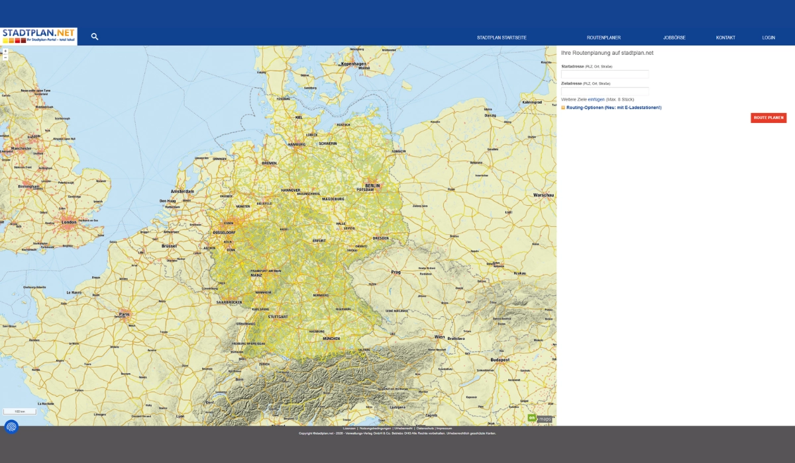The image size is (795, 463).
Task: Click the yellow swatch under the STADTPLAN.NET logo
Action: pos(5,40)
